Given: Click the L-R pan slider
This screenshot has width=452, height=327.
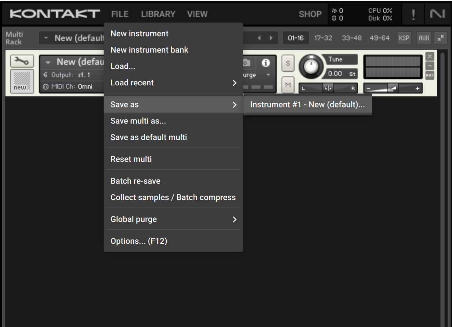Looking at the screenshot, I should coord(328,88).
